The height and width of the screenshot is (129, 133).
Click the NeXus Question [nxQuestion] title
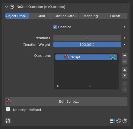[41, 7]
